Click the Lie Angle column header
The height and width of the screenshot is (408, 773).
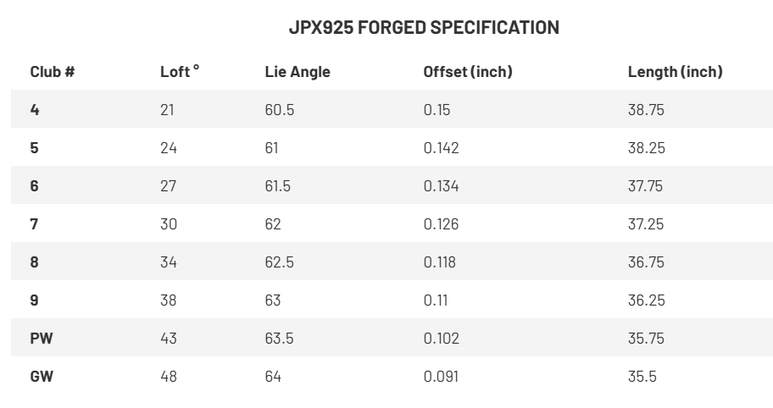click(x=298, y=72)
